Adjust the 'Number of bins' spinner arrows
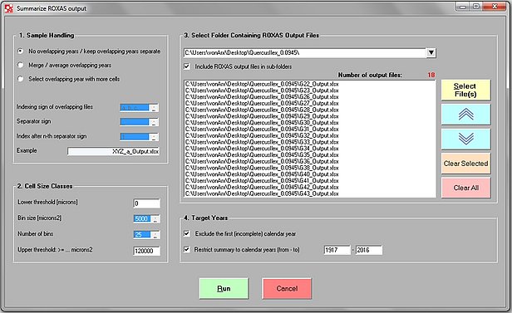The width and height of the screenshot is (512, 313). coord(155,234)
